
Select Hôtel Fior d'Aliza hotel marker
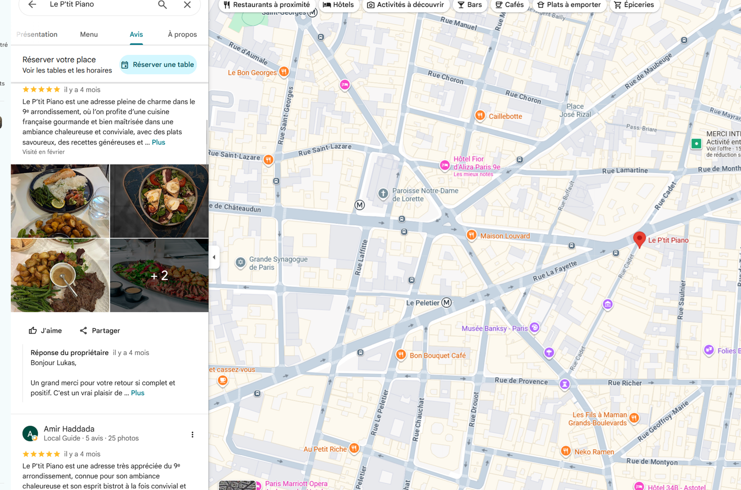[x=444, y=165]
